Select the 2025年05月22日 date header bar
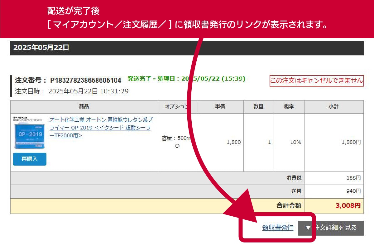 (187, 48)
